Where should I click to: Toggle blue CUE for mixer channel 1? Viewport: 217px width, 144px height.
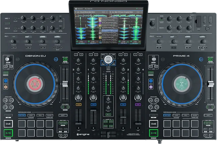tap(94, 105)
